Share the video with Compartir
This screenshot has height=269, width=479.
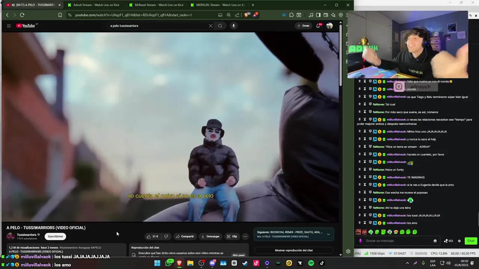(185, 236)
